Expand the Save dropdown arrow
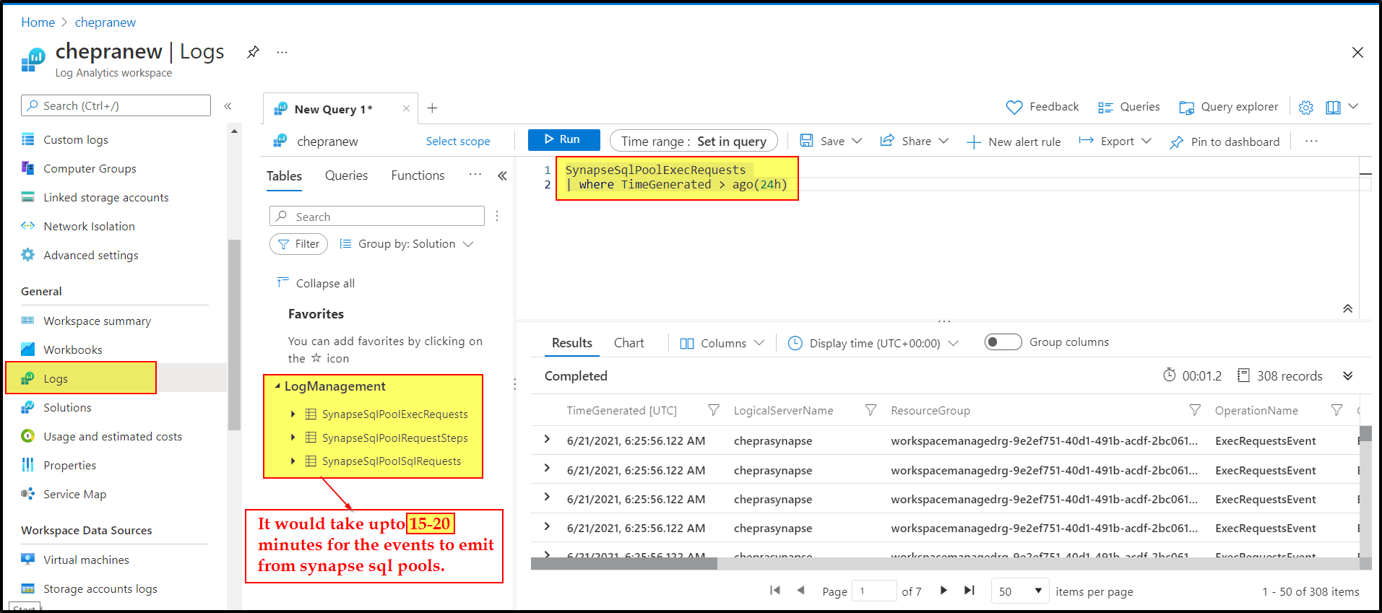Image resolution: width=1382 pixels, height=613 pixels. 857,141
